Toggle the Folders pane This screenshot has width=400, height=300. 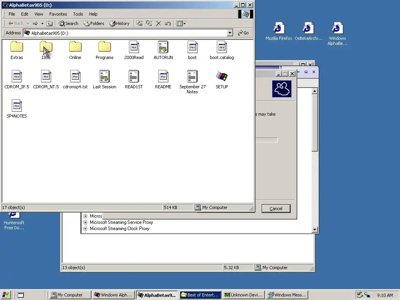tap(94, 23)
